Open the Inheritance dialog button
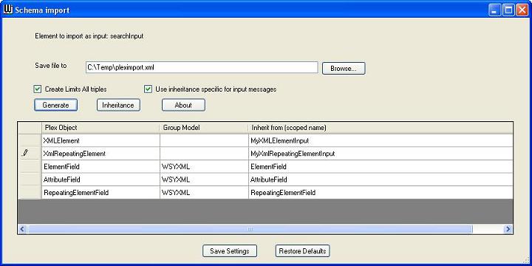 click(x=118, y=105)
